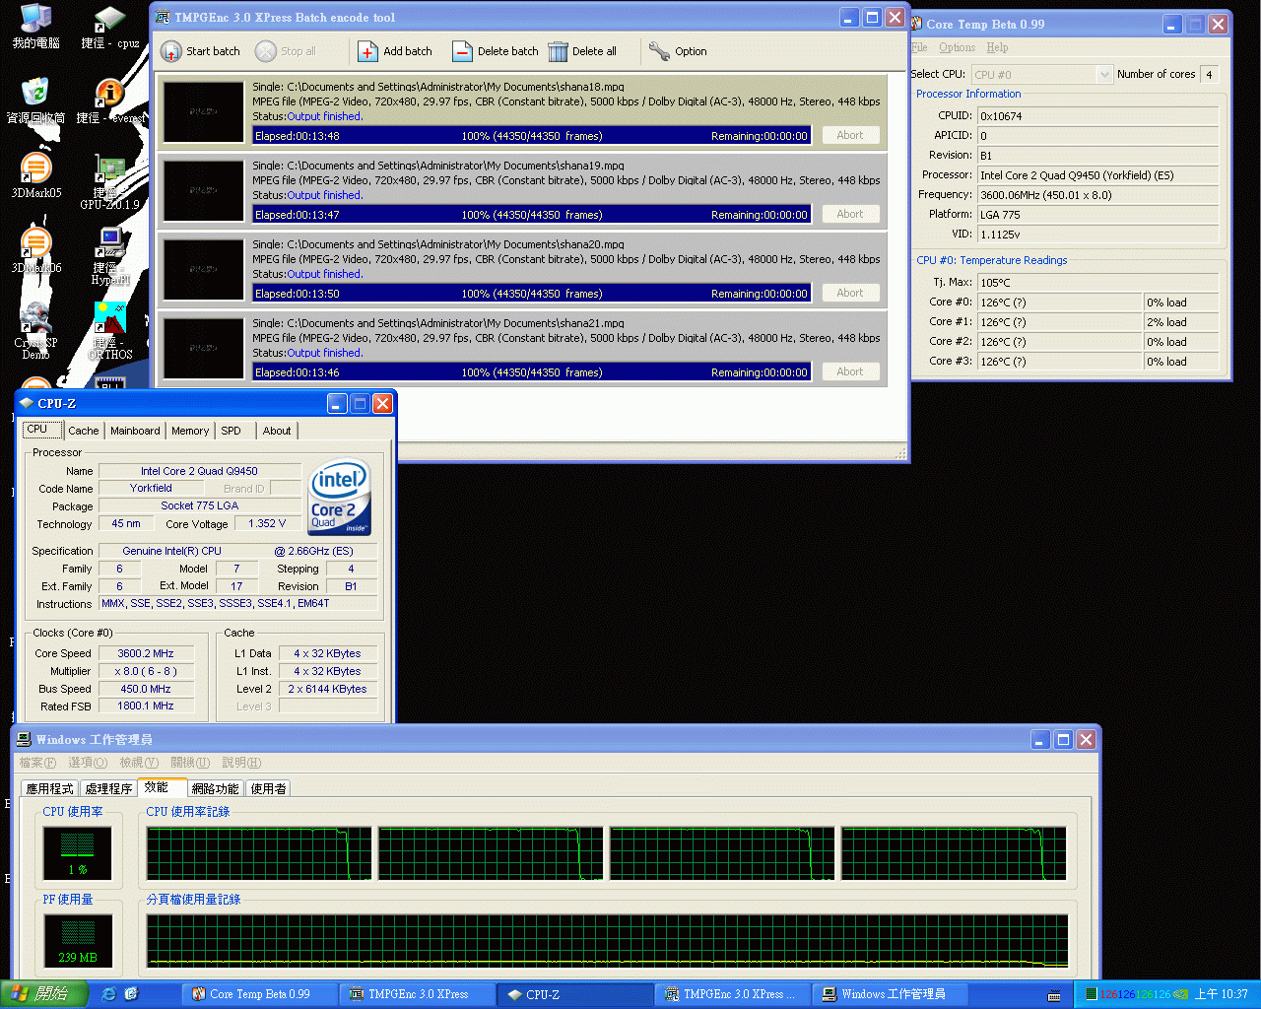Viewport: 1261px width, 1009px height.
Task: Click the Stop all toolbar button
Action: tap(286, 51)
